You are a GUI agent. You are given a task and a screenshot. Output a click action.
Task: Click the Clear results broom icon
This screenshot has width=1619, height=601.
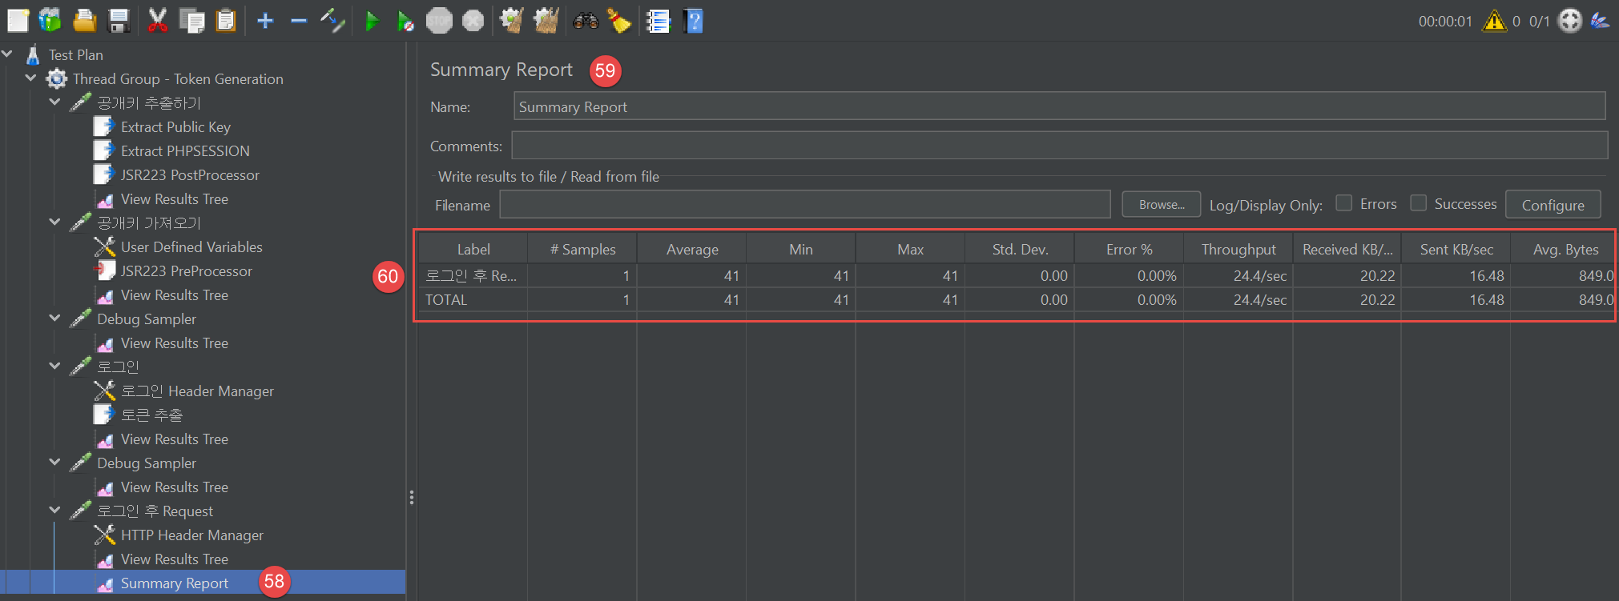click(512, 21)
